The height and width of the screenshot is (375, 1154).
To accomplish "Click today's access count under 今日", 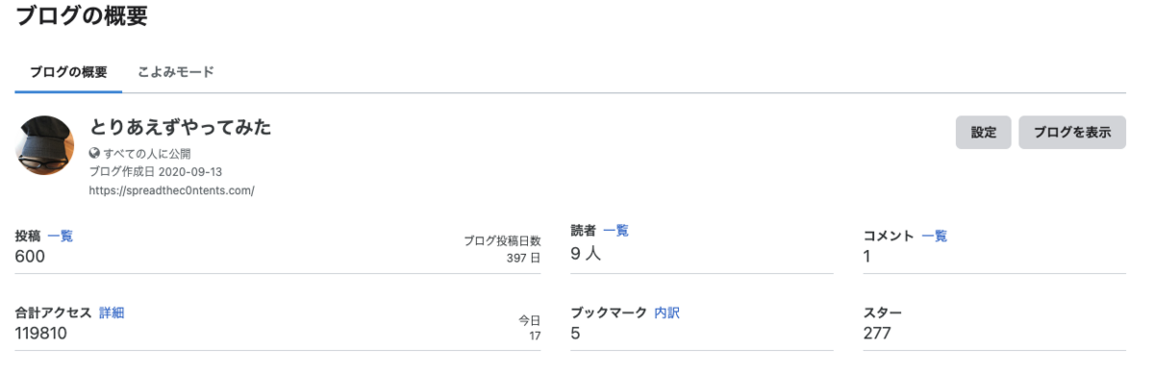I will (534, 336).
